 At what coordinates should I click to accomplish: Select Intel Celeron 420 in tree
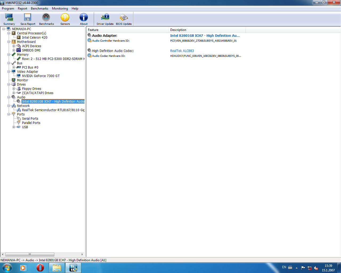[x=35, y=37]
